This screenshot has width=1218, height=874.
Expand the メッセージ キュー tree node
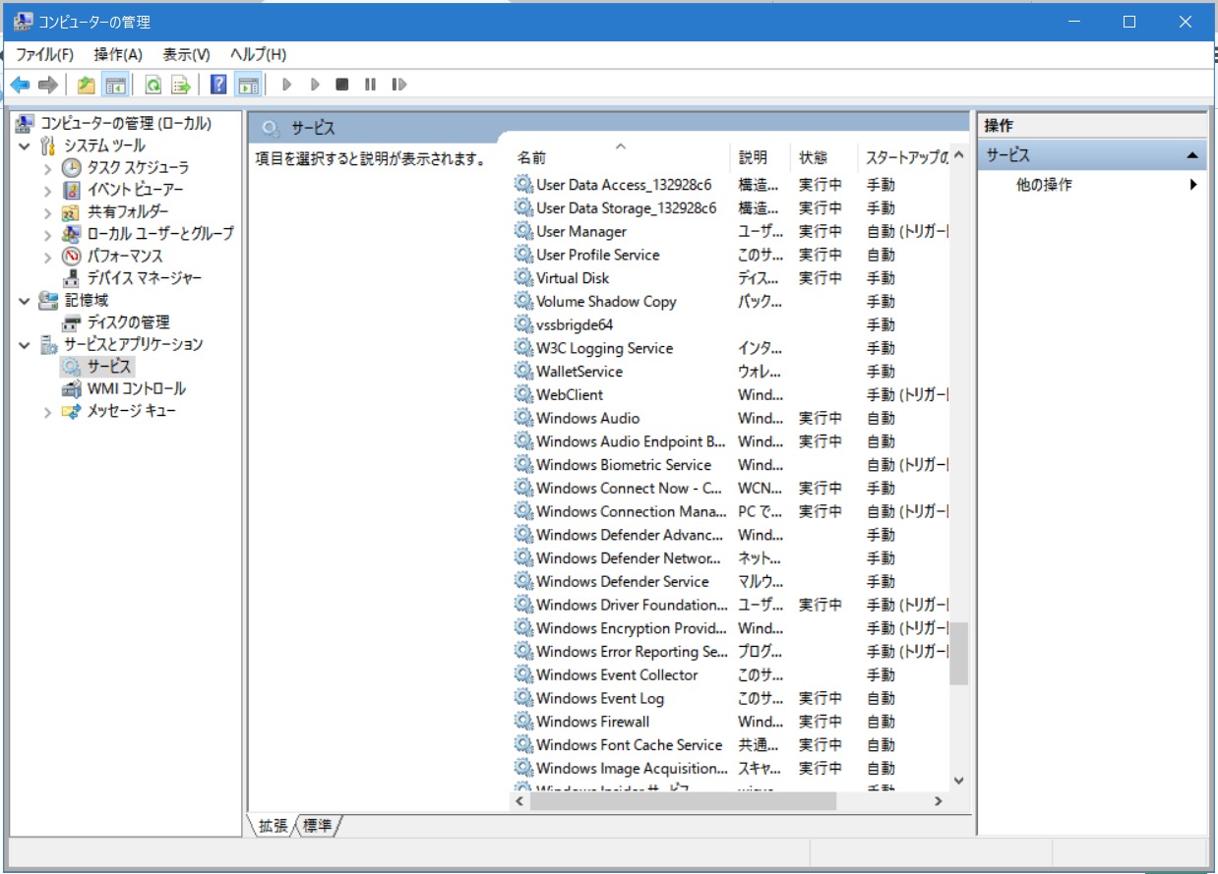(x=48, y=412)
